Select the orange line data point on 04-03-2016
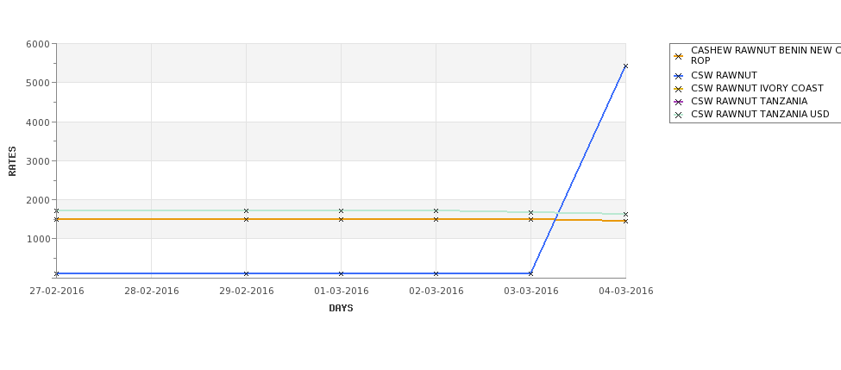Image resolution: width=841 pixels, height=370 pixels. coord(625,221)
